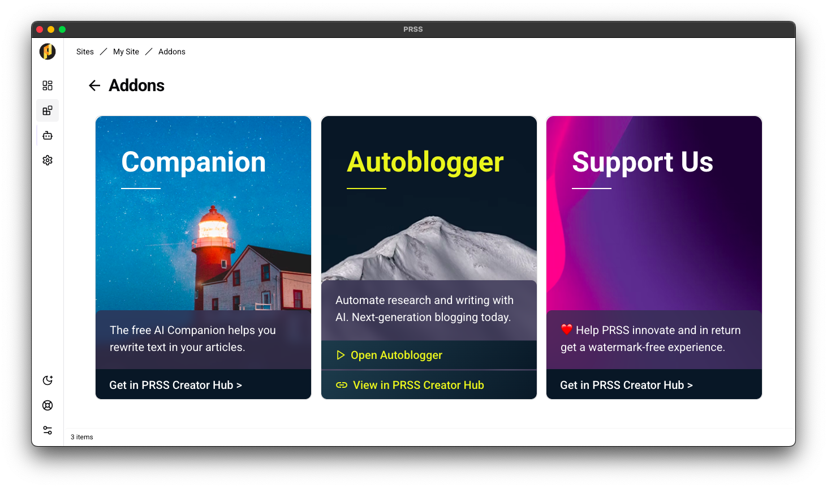Image resolution: width=827 pixels, height=488 pixels.
Task: Open the help lifebuoy icon
Action: point(48,405)
